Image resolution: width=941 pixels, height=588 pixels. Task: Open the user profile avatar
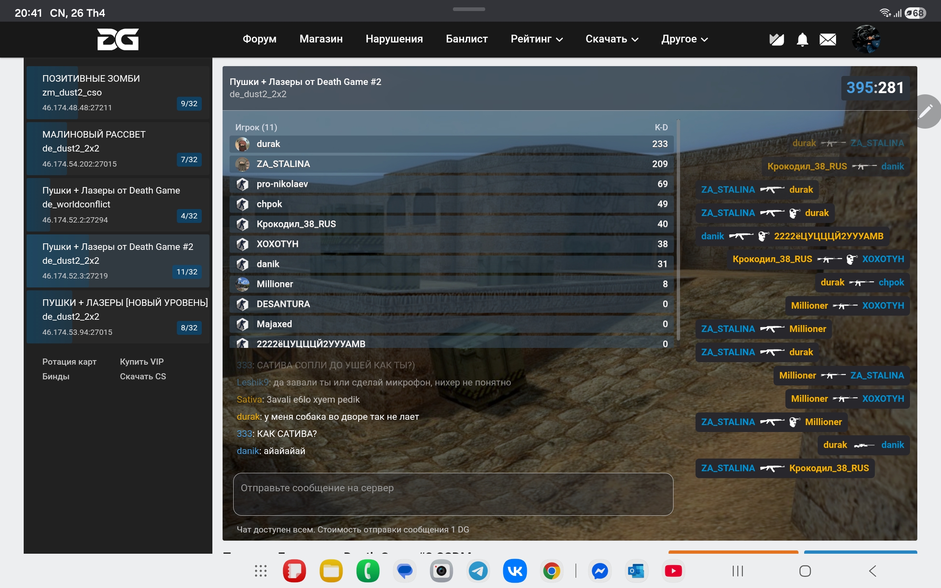[x=866, y=39]
